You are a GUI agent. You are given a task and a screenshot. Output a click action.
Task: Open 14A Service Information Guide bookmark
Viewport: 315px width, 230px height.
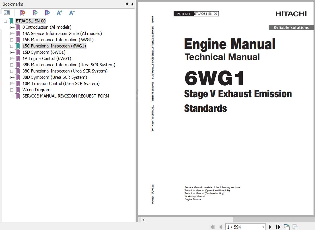point(62,34)
